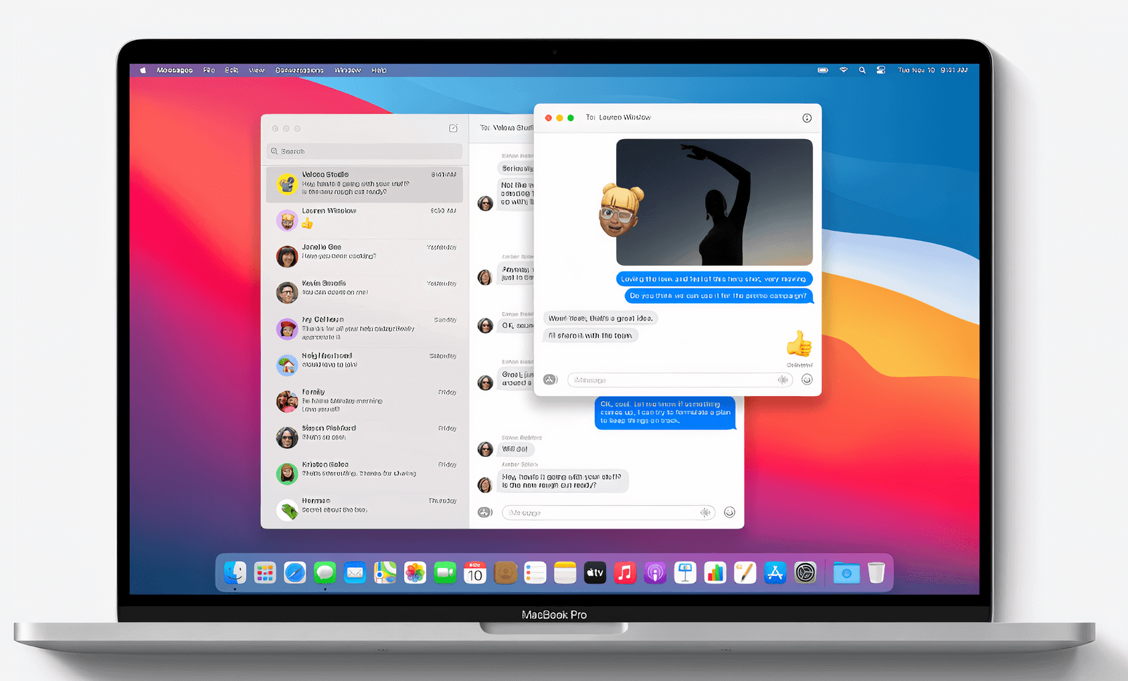Open Launchpad from the Dock
Screen dimensions: 1128x681
click(265, 573)
